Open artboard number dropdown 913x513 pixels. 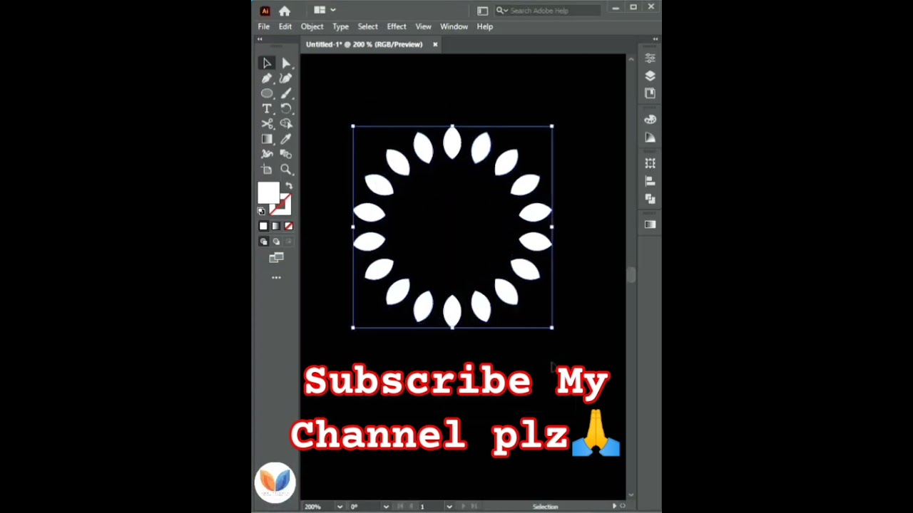pyautogui.click(x=449, y=507)
